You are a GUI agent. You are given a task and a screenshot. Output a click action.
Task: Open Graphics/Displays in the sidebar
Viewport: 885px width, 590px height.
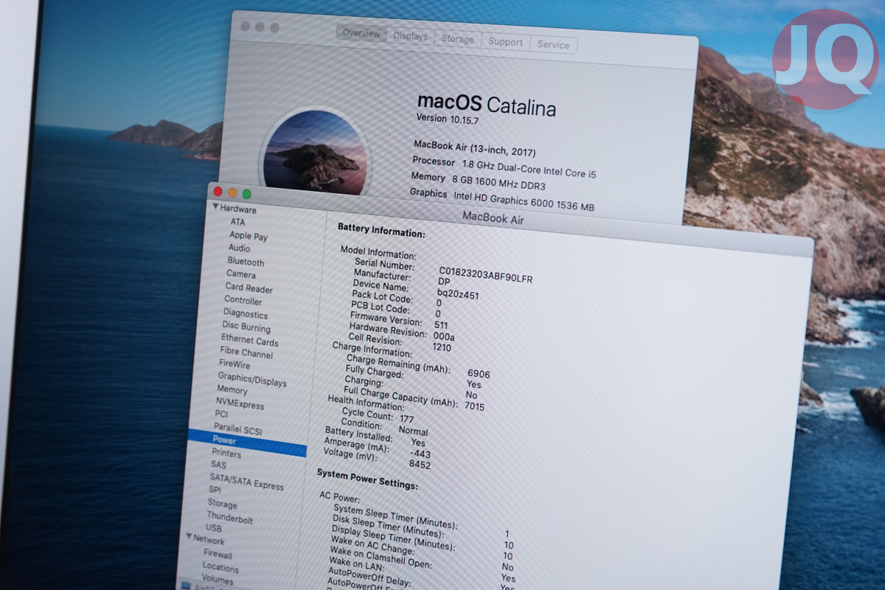(x=252, y=380)
